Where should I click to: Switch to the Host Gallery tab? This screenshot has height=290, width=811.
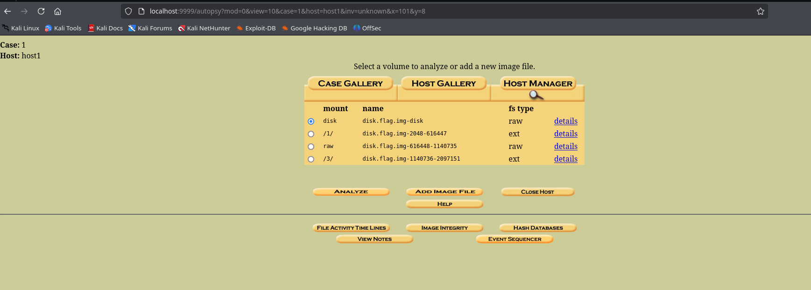(x=444, y=84)
